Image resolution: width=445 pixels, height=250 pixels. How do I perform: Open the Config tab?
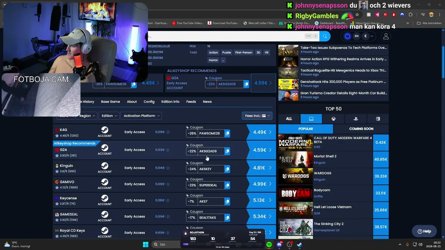tap(149, 102)
